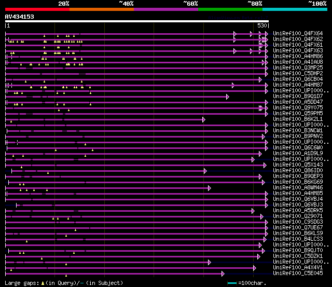Open hit UniRef100_Q4FX64
The image size is (332, 287).
pos(298,33)
